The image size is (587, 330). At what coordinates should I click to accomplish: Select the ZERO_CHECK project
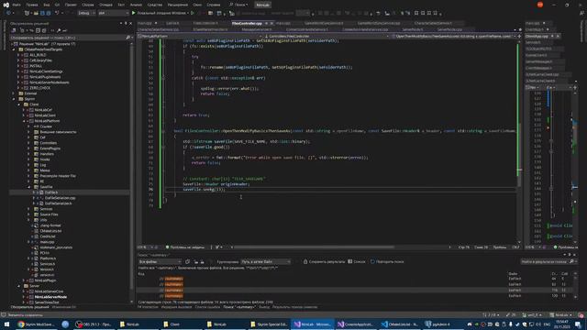click(x=39, y=88)
